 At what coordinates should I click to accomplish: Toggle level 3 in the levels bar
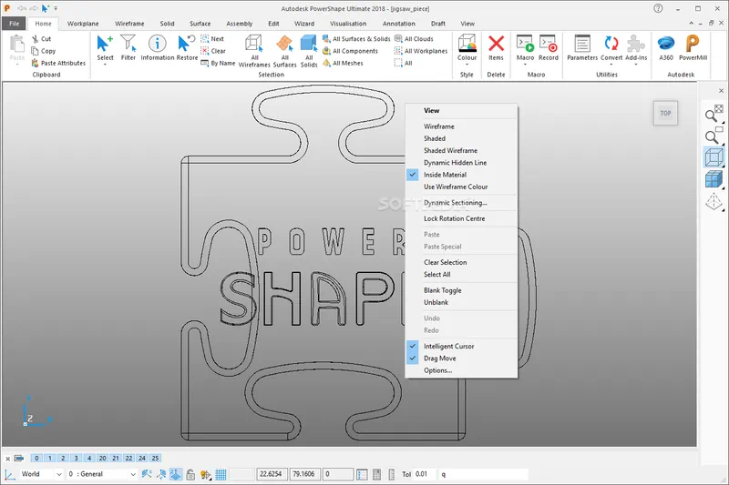pyautogui.click(x=77, y=458)
